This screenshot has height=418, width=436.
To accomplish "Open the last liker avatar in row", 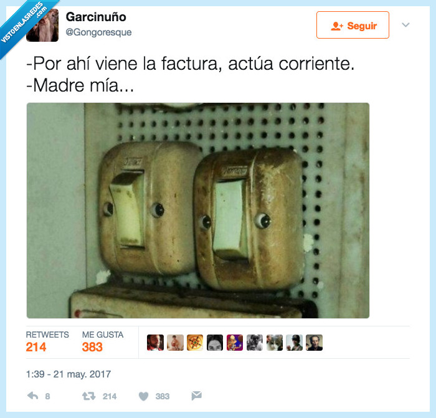I will pos(314,343).
